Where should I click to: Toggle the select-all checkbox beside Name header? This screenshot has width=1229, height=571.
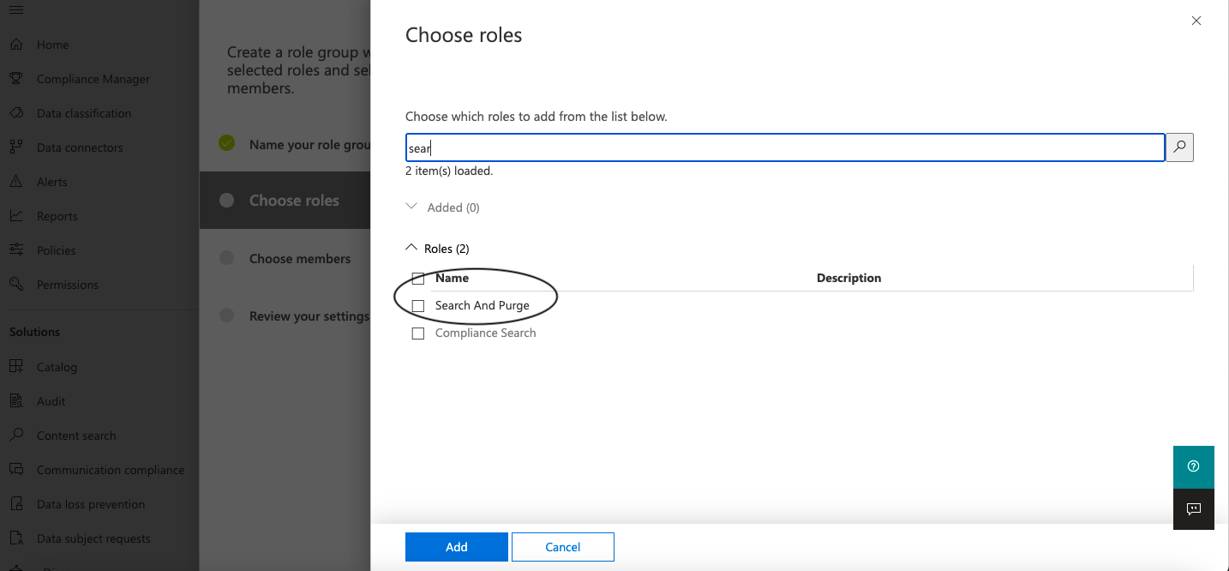(x=418, y=279)
